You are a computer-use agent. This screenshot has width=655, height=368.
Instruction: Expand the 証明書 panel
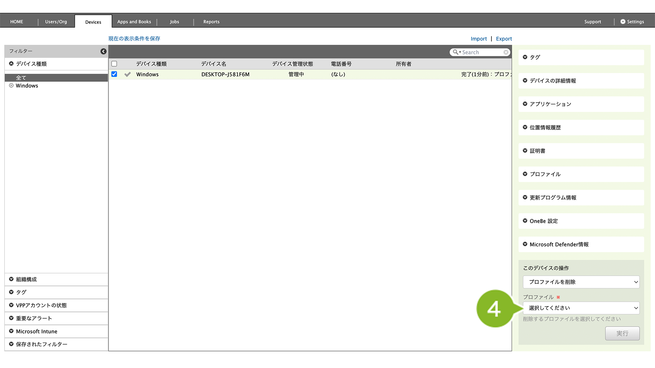[581, 151]
